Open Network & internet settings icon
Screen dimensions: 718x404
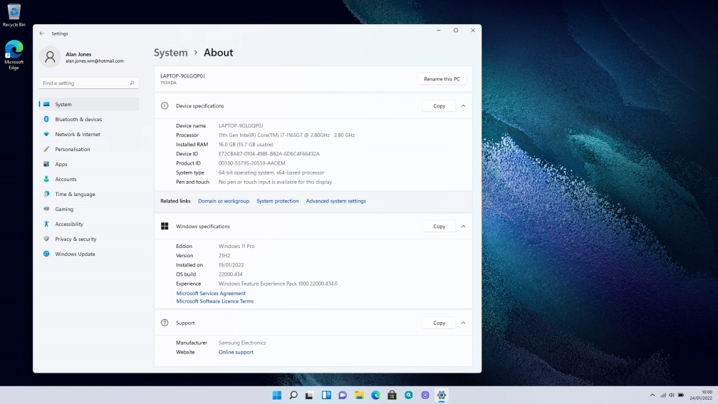(46, 135)
